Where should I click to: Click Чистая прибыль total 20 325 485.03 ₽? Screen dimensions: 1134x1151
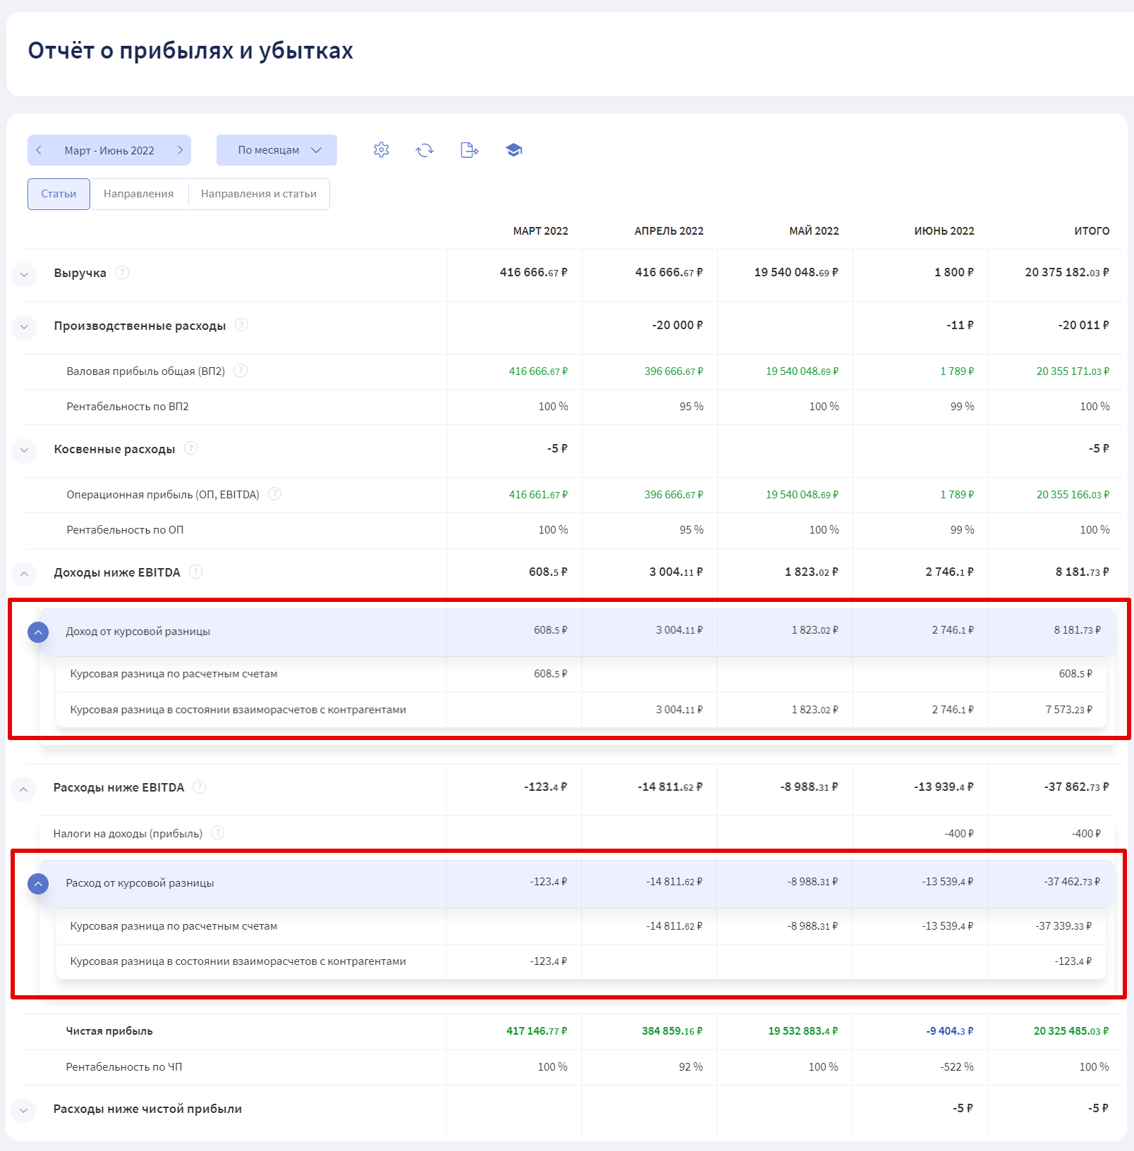click(x=1071, y=1030)
